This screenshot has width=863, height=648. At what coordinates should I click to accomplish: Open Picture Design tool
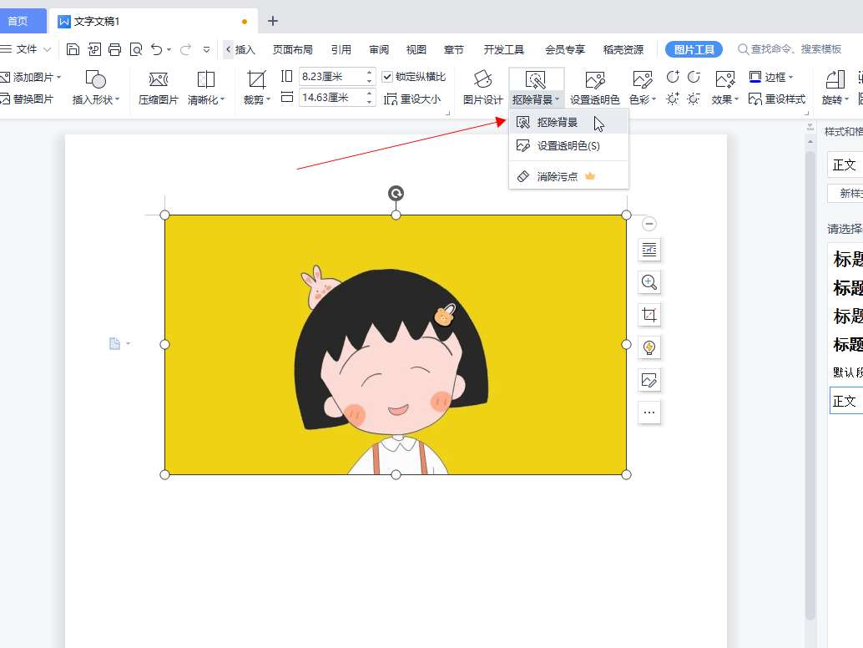pos(482,88)
